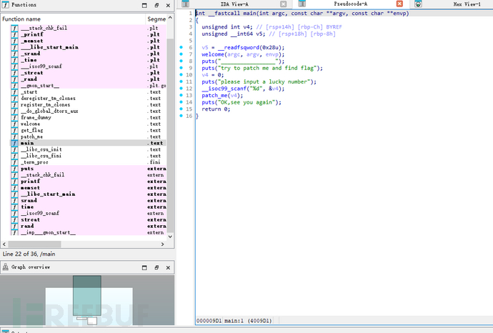
Task: Toggle breakpoint dot on line 13
Action: (181, 94)
